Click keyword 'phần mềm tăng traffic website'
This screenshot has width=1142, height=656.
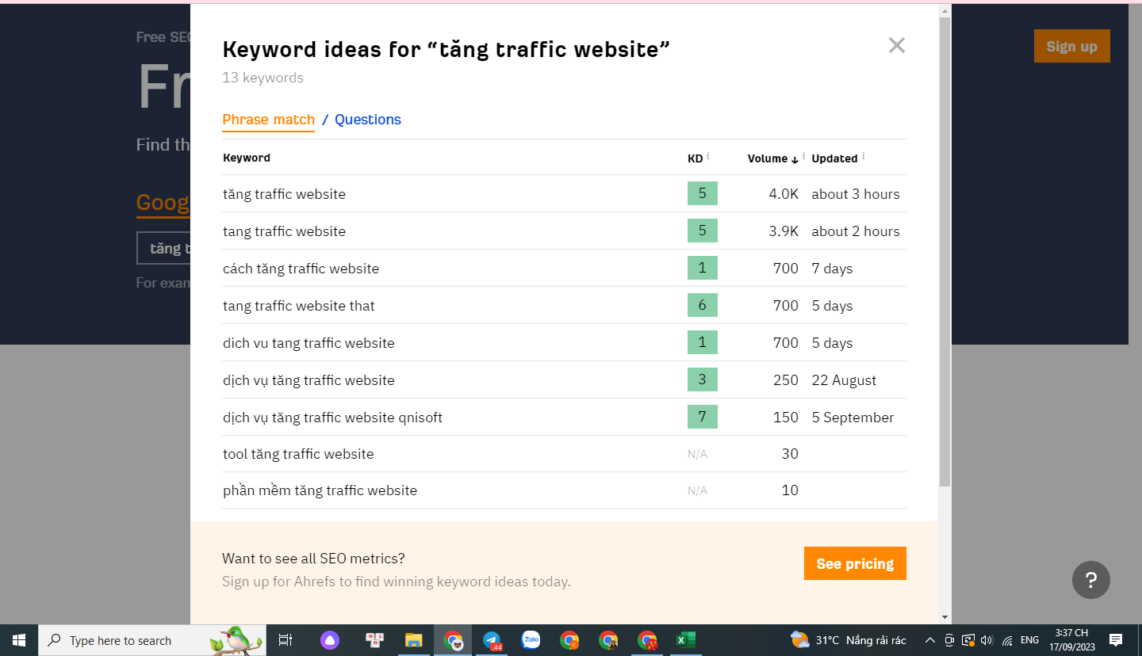coord(320,490)
